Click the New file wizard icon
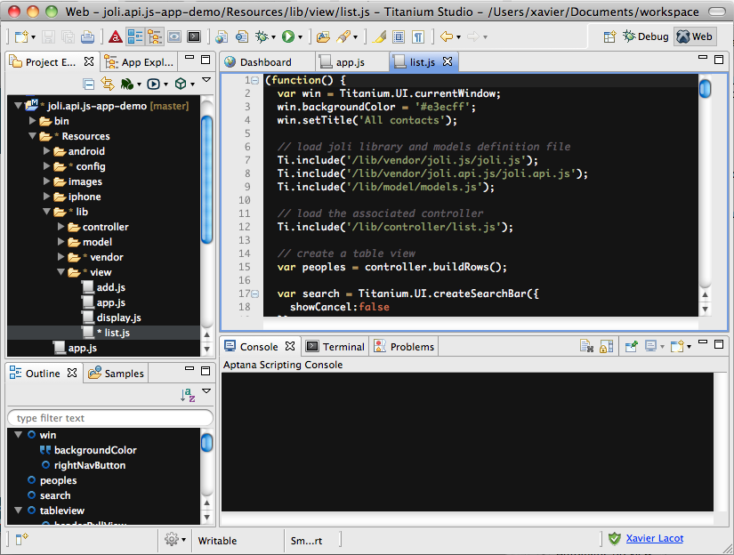The image size is (734, 555). [x=21, y=36]
